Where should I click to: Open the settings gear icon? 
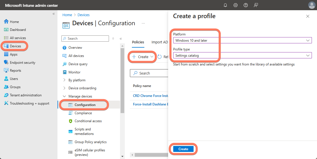235,5
